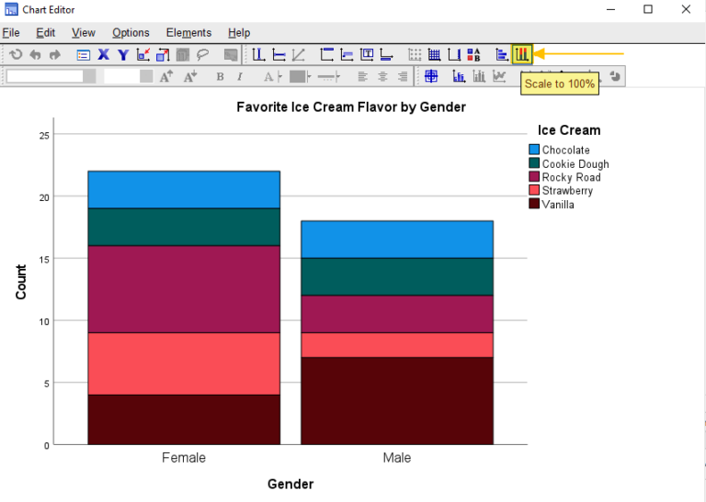
Task: Click the Insert Annotation icon
Action: tap(347, 55)
